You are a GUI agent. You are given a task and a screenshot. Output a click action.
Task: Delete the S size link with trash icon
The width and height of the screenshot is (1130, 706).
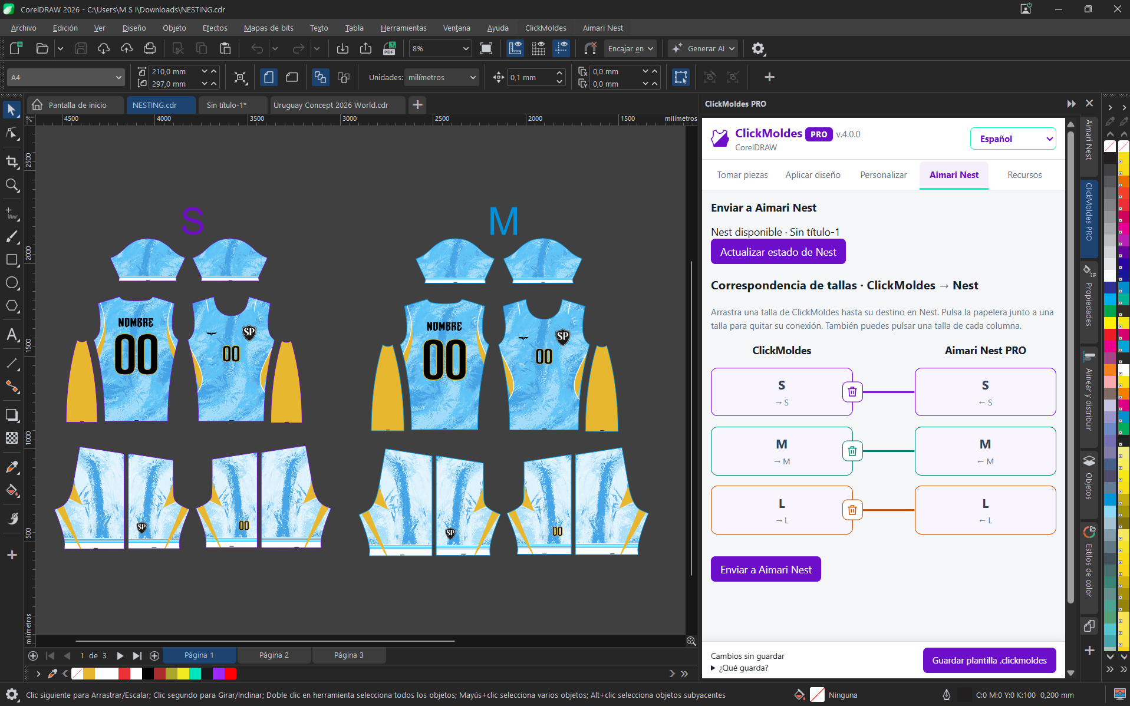[x=852, y=392]
